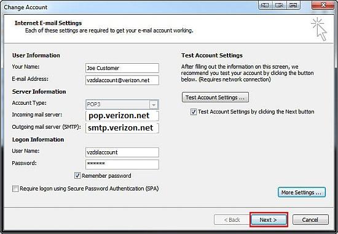Click the 'Password:' label
338x234 pixels.
(x=24, y=163)
